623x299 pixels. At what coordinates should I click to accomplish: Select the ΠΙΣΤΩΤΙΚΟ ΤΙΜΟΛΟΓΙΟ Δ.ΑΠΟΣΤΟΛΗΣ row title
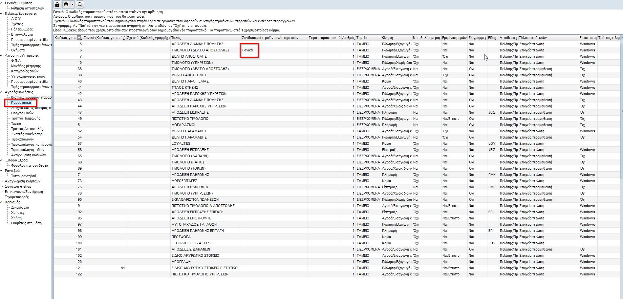pyautogui.click(x=203, y=206)
